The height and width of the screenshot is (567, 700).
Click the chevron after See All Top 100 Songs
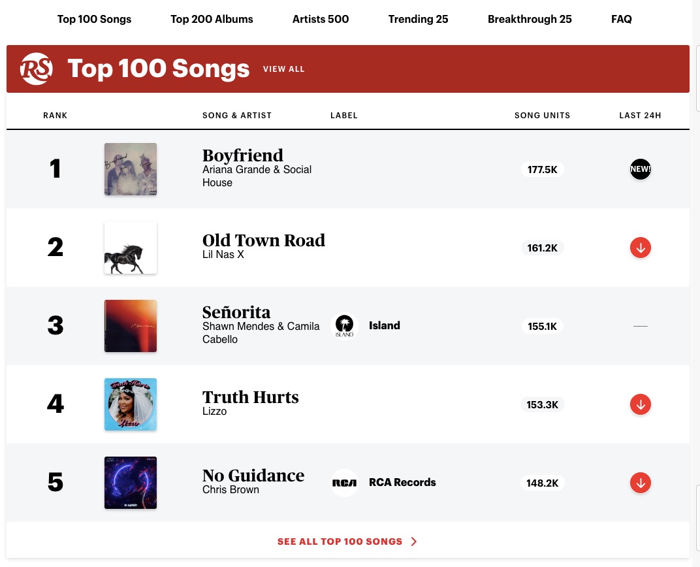414,542
